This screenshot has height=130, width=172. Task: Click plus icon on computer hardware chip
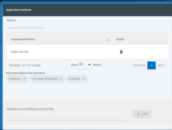(61, 79)
